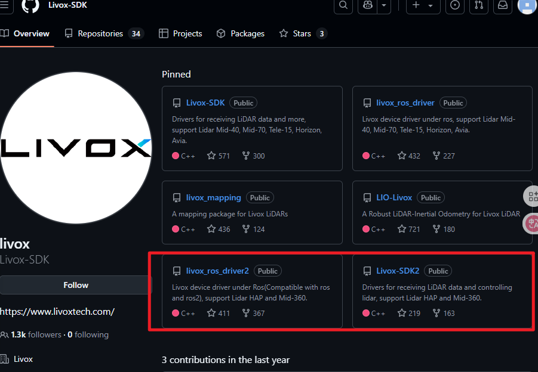
Task: Go to GitHub home via Octocat logo
Action: [x=30, y=5]
